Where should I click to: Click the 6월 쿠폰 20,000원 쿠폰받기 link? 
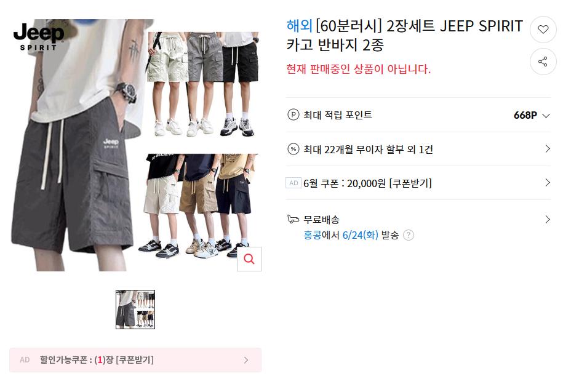tap(410, 183)
